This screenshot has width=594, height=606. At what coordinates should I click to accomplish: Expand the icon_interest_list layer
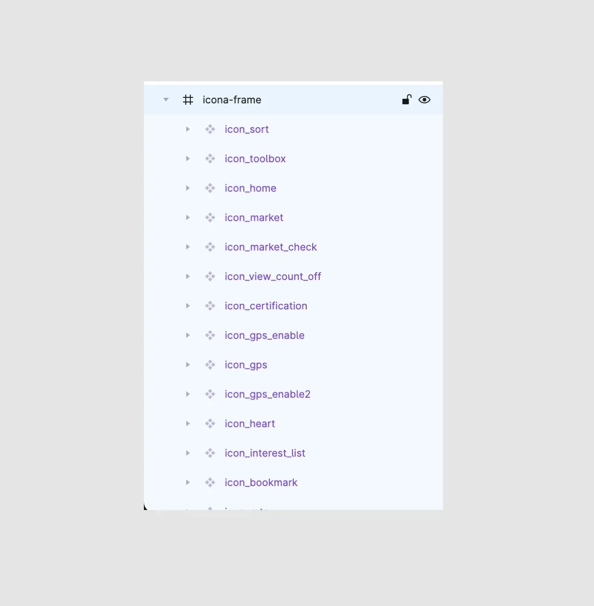tap(188, 453)
